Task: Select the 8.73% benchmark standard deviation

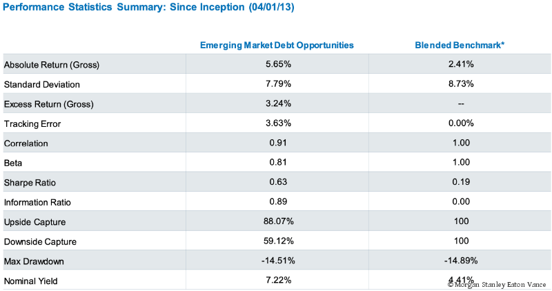Action: pos(460,84)
